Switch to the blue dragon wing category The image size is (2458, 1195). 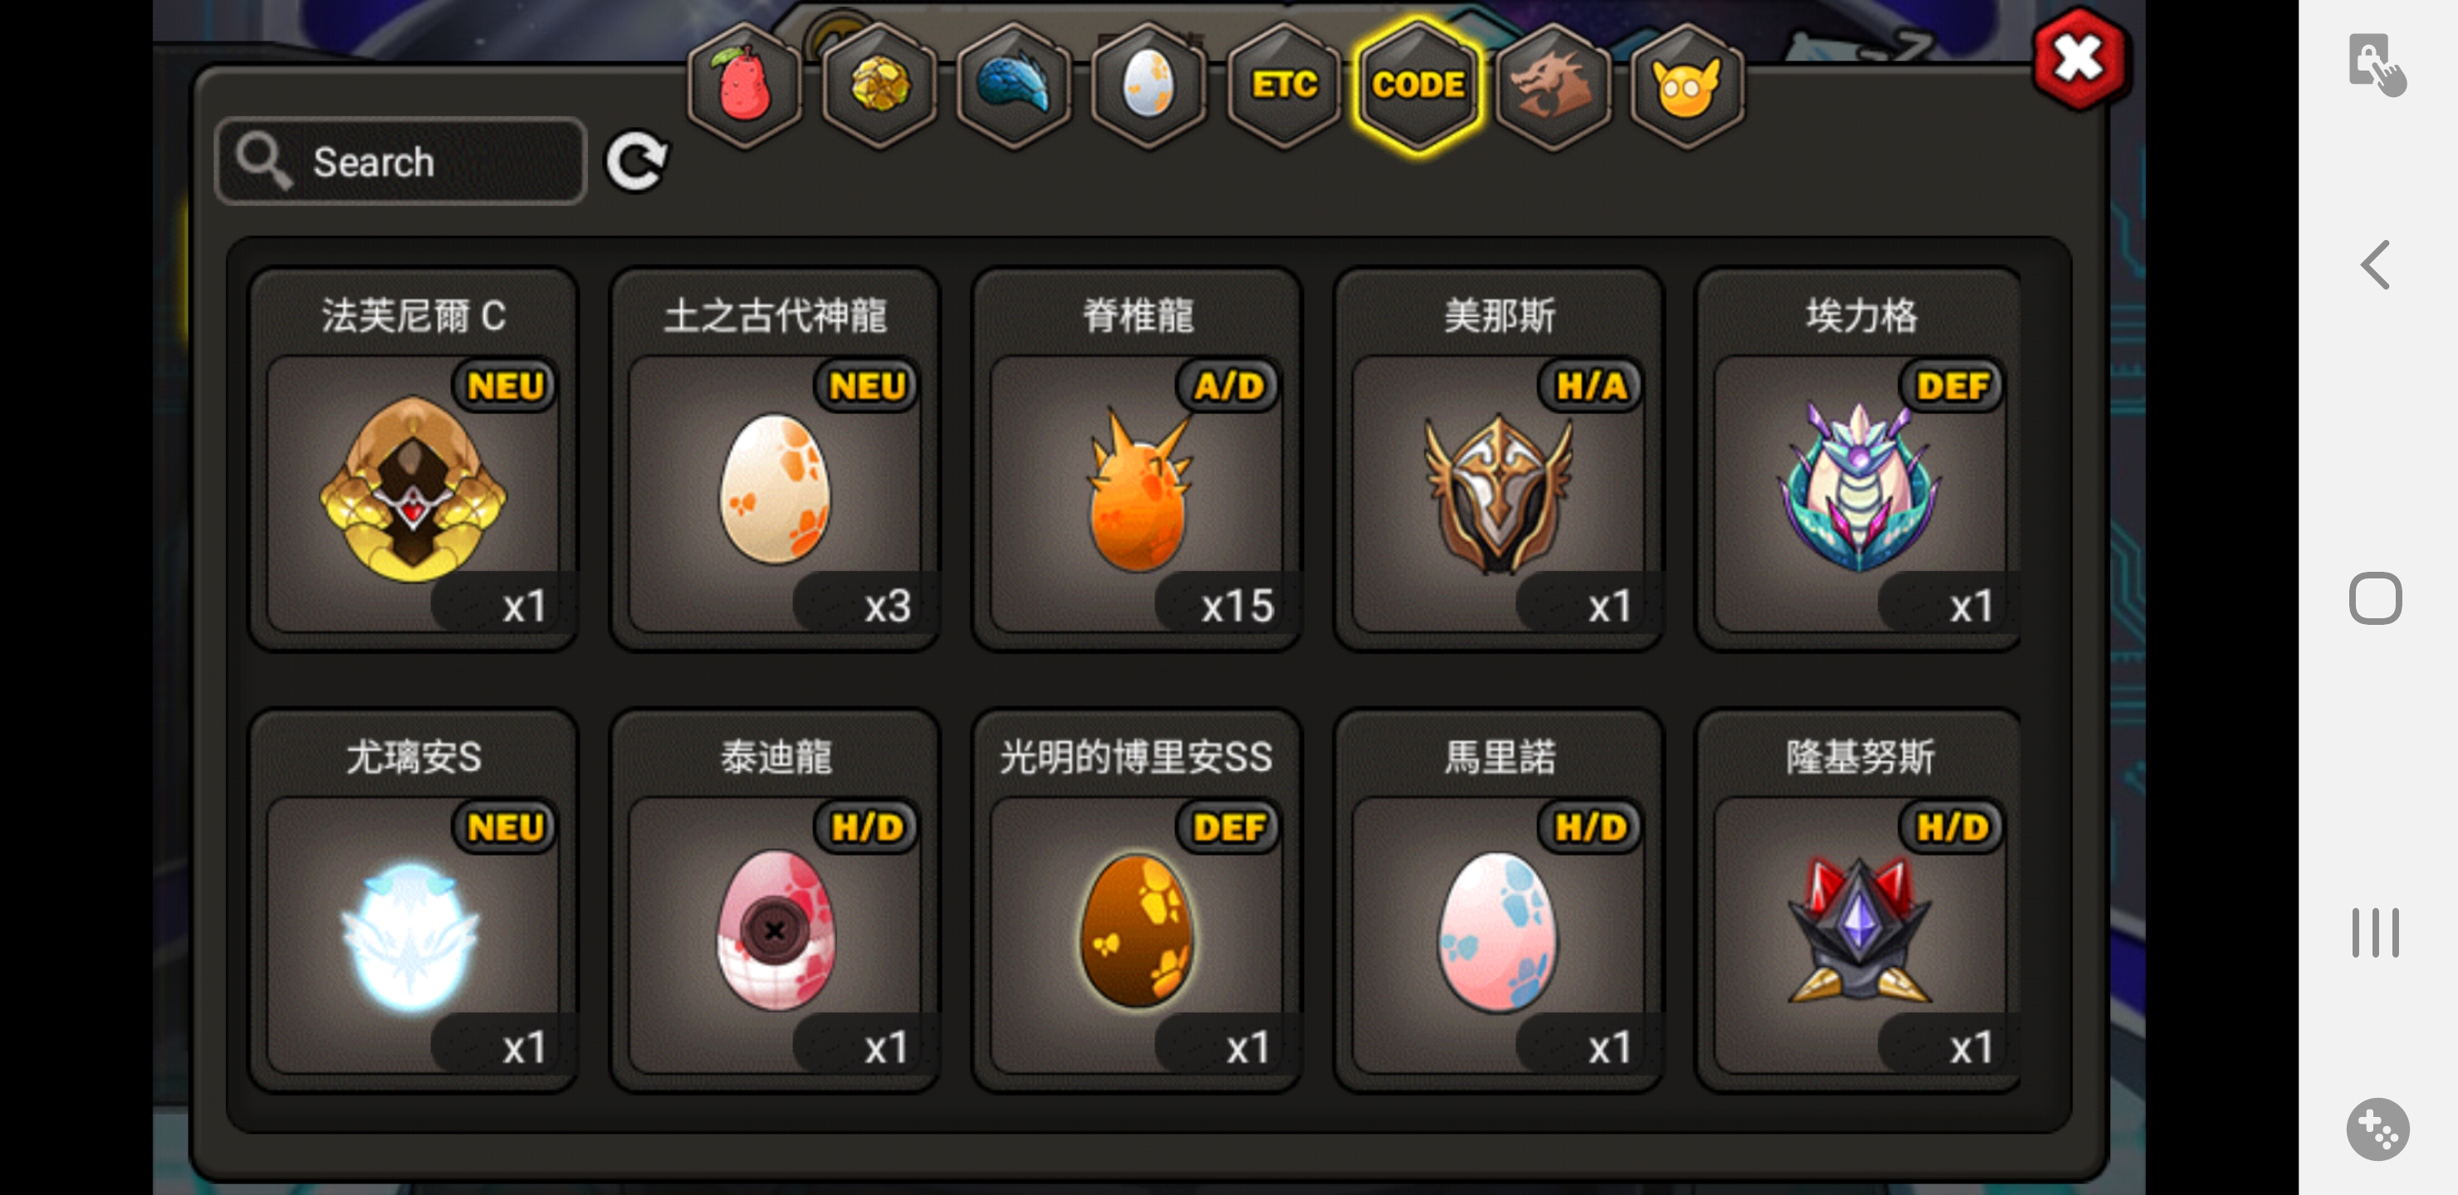click(x=1013, y=85)
